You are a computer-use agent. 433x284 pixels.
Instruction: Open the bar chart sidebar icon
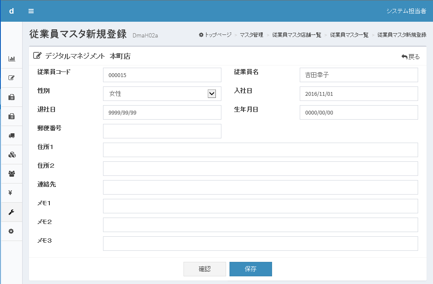(x=11, y=59)
